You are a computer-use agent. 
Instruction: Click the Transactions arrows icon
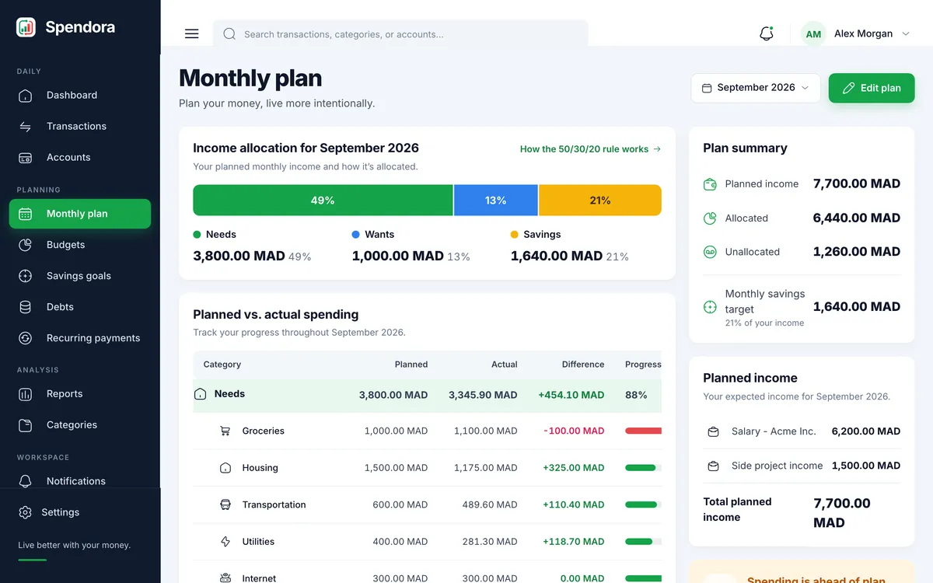[x=25, y=127]
